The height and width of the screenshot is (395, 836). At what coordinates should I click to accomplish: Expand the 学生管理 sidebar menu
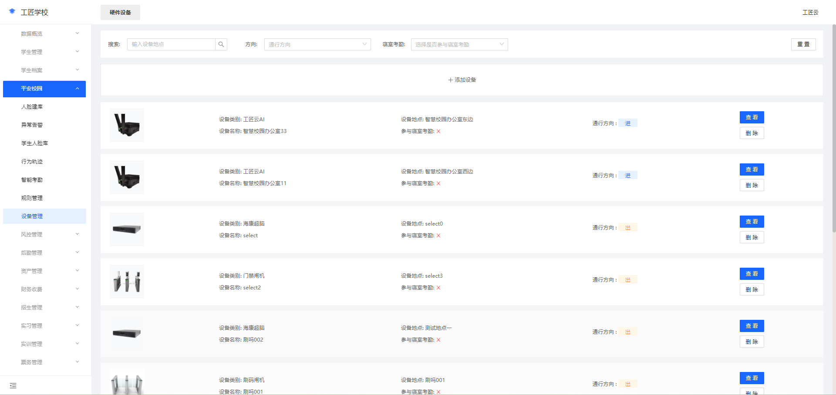click(44, 51)
